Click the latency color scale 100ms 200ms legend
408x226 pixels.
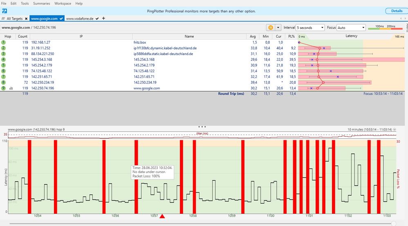coord(386,27)
